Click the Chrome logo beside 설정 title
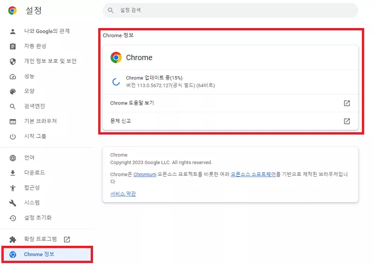The width and height of the screenshot is (374, 264). click(13, 10)
